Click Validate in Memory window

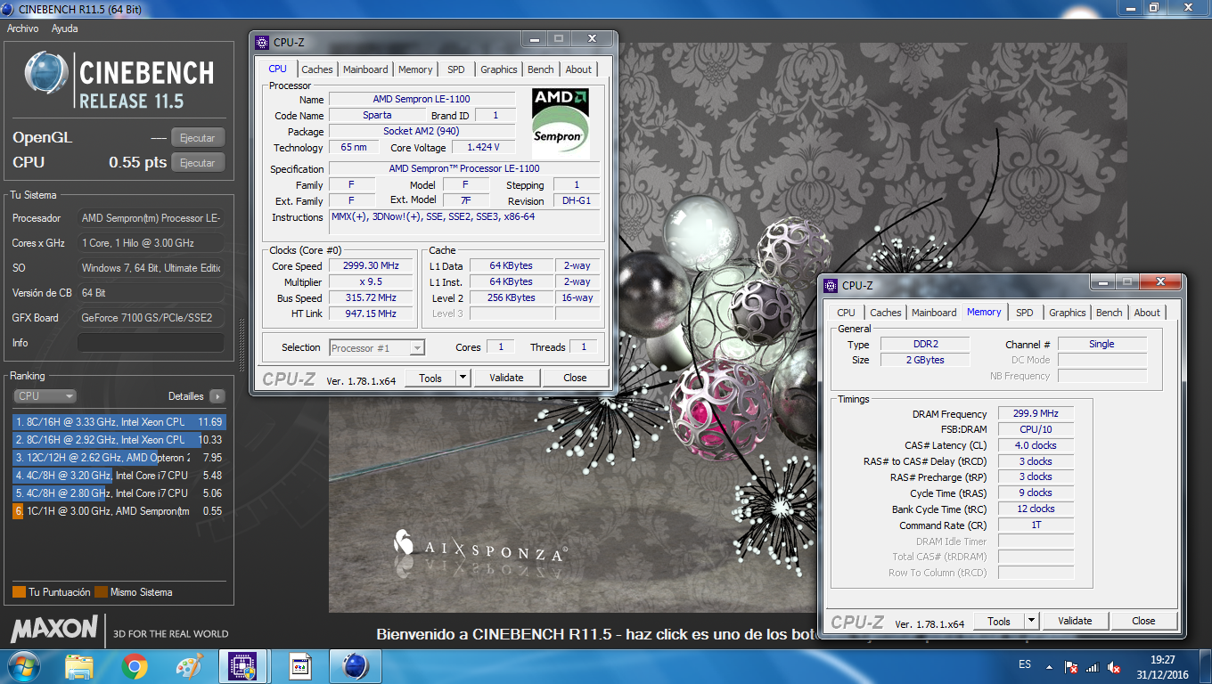tap(1075, 621)
